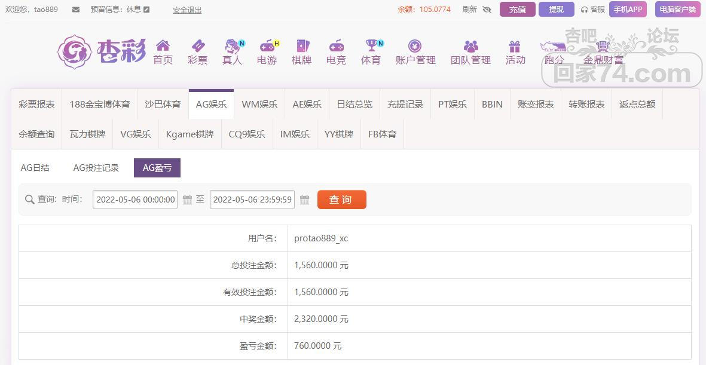
Task: Open the activities (活动) gift icon
Action: [515, 46]
